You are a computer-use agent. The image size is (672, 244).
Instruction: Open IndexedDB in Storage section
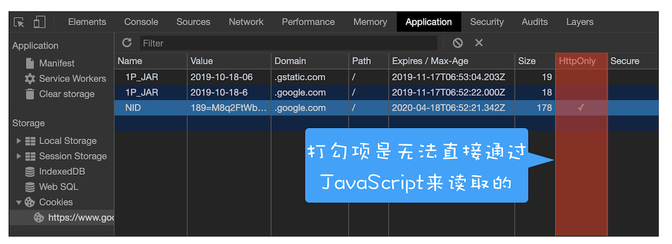[62, 171]
